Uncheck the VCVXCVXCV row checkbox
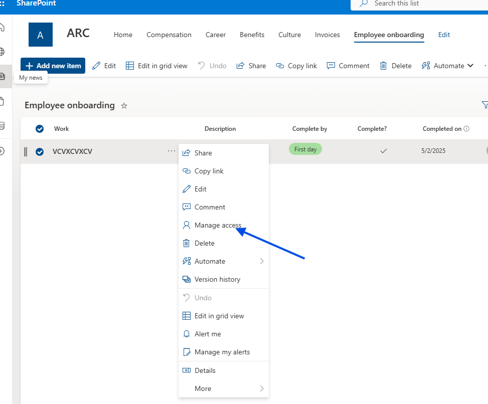The image size is (488, 404). click(40, 152)
